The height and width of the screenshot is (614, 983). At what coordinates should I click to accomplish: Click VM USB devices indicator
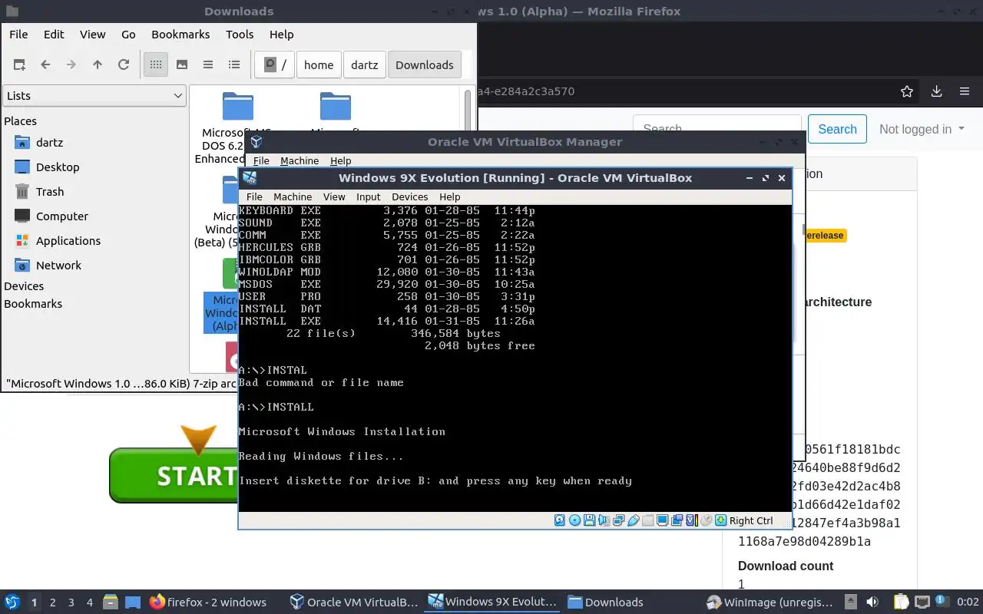pos(634,520)
